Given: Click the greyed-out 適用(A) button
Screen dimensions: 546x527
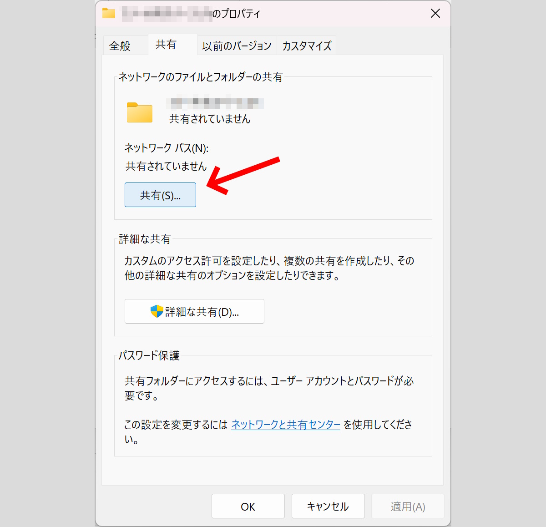Looking at the screenshot, I should (x=408, y=507).
